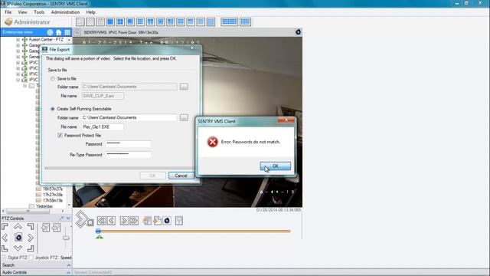Pan camera down with PTZ down arrow
490x276 pixels.
pos(18,248)
